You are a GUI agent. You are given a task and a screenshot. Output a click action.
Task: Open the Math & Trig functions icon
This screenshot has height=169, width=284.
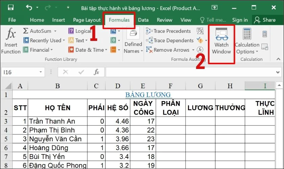pos(113,41)
